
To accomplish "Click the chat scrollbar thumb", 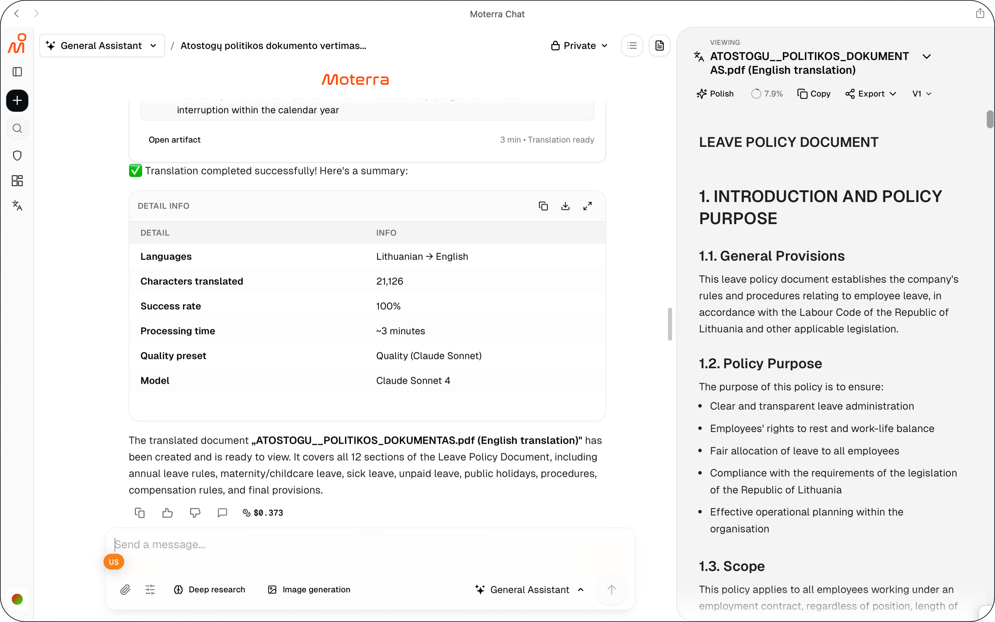I will [x=670, y=324].
